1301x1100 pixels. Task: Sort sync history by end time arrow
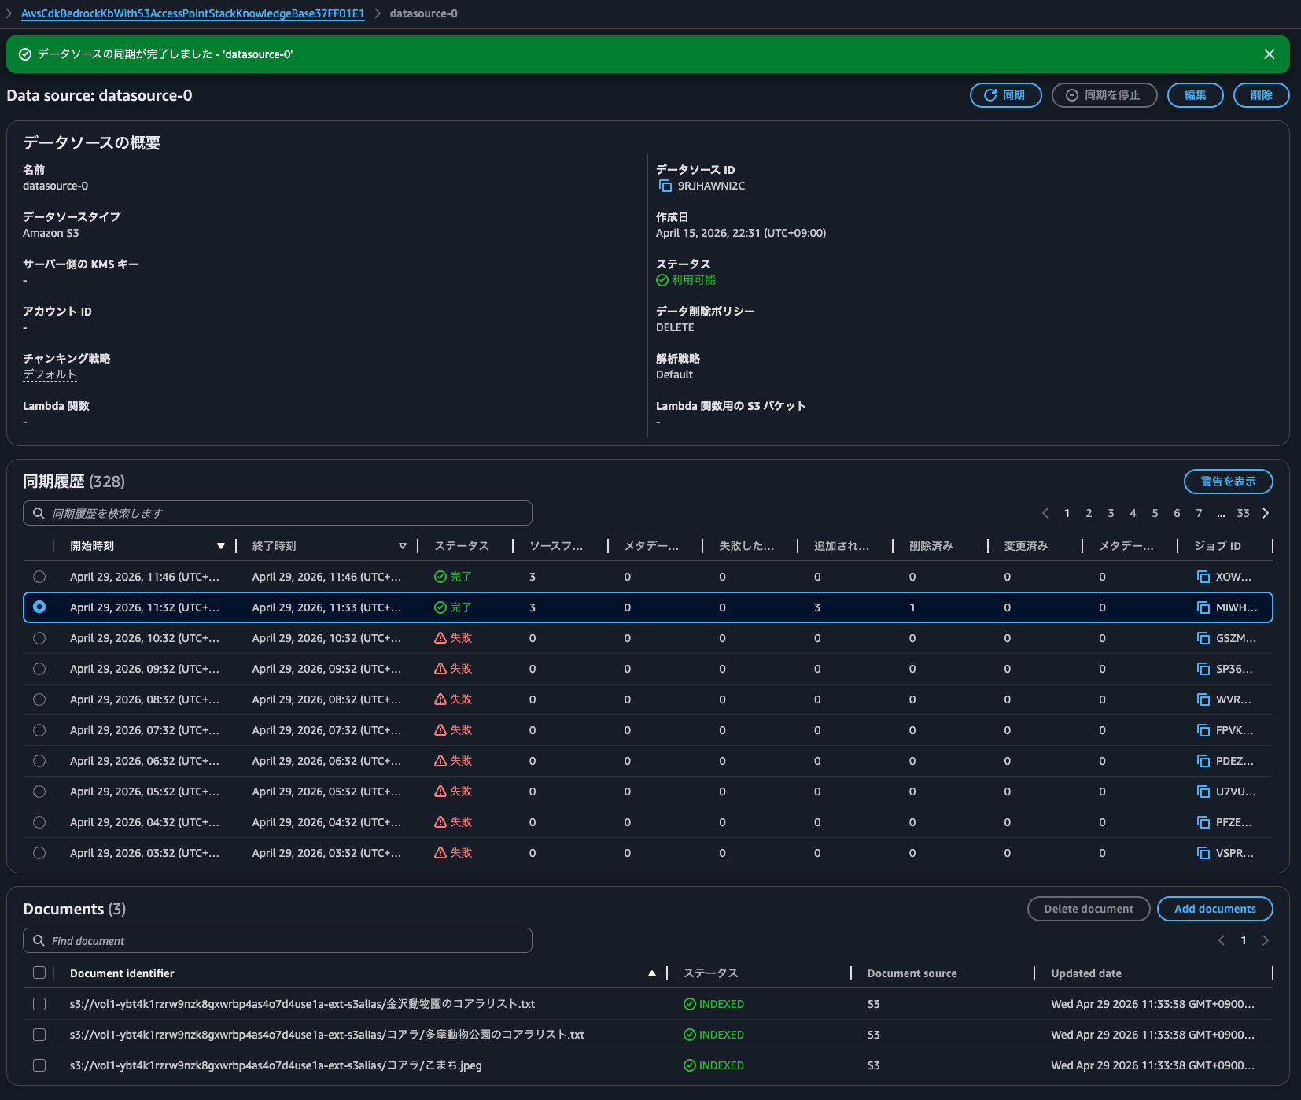[403, 546]
